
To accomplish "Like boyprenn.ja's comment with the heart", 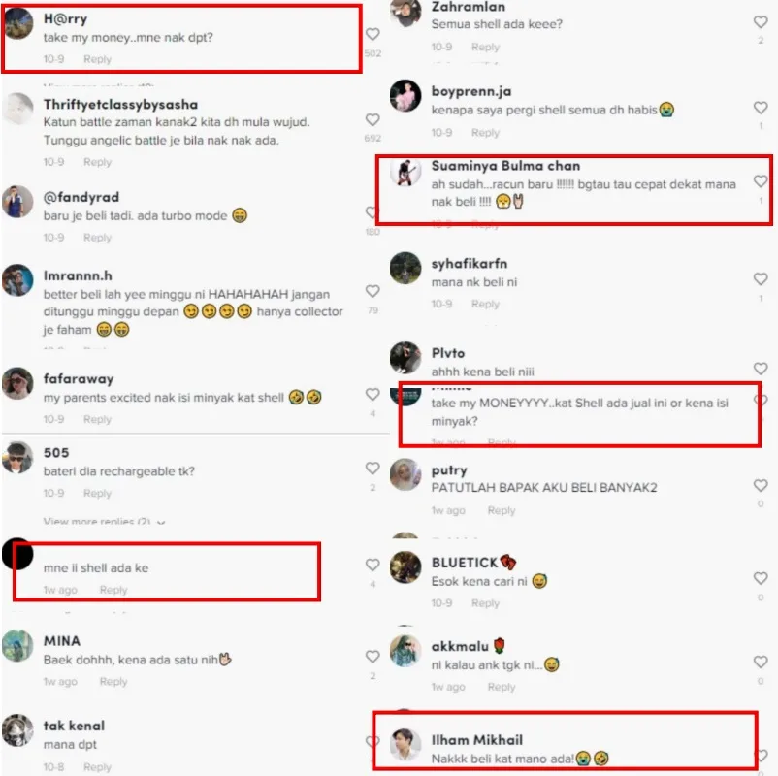I will pos(761,108).
